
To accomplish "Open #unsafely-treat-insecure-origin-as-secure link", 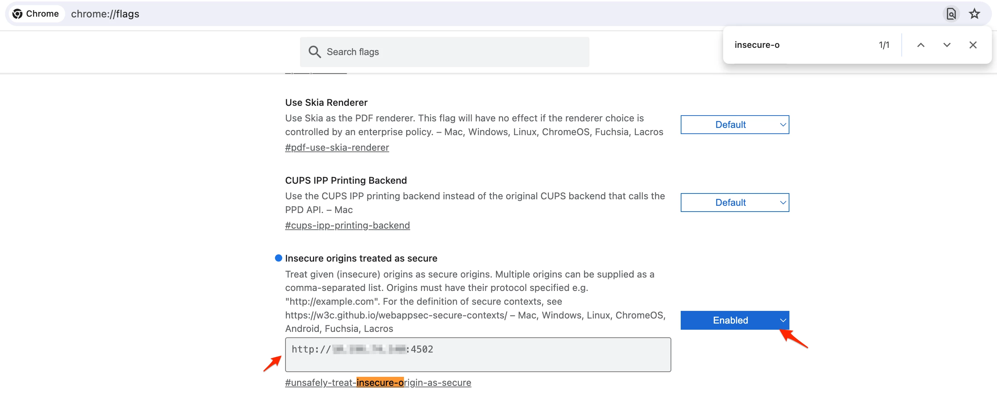I will [x=378, y=383].
